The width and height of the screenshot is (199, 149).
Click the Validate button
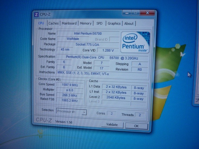pos(112,125)
